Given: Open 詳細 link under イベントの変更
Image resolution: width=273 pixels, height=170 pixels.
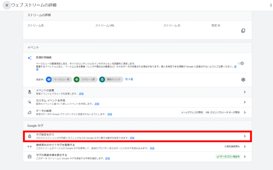Looking at the screenshot, I should 81,94.
